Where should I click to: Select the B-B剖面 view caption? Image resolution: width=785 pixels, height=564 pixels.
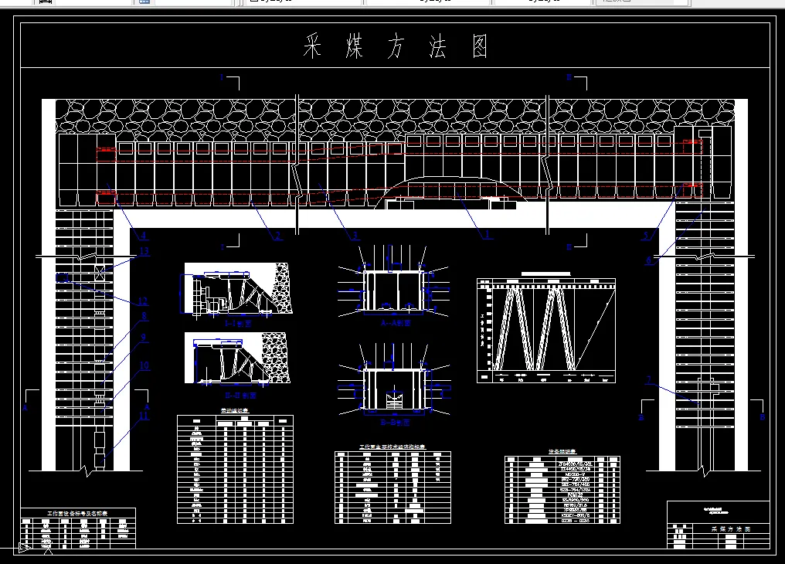[396, 421]
